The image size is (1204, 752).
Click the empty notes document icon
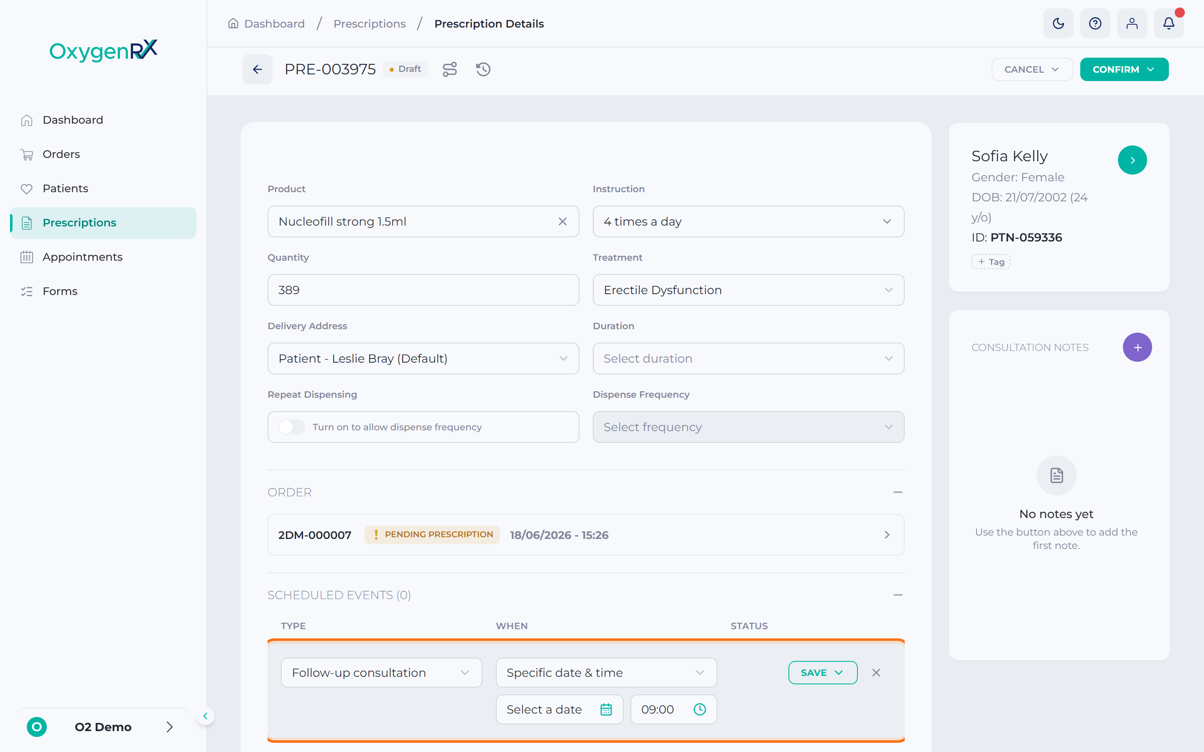(x=1057, y=475)
